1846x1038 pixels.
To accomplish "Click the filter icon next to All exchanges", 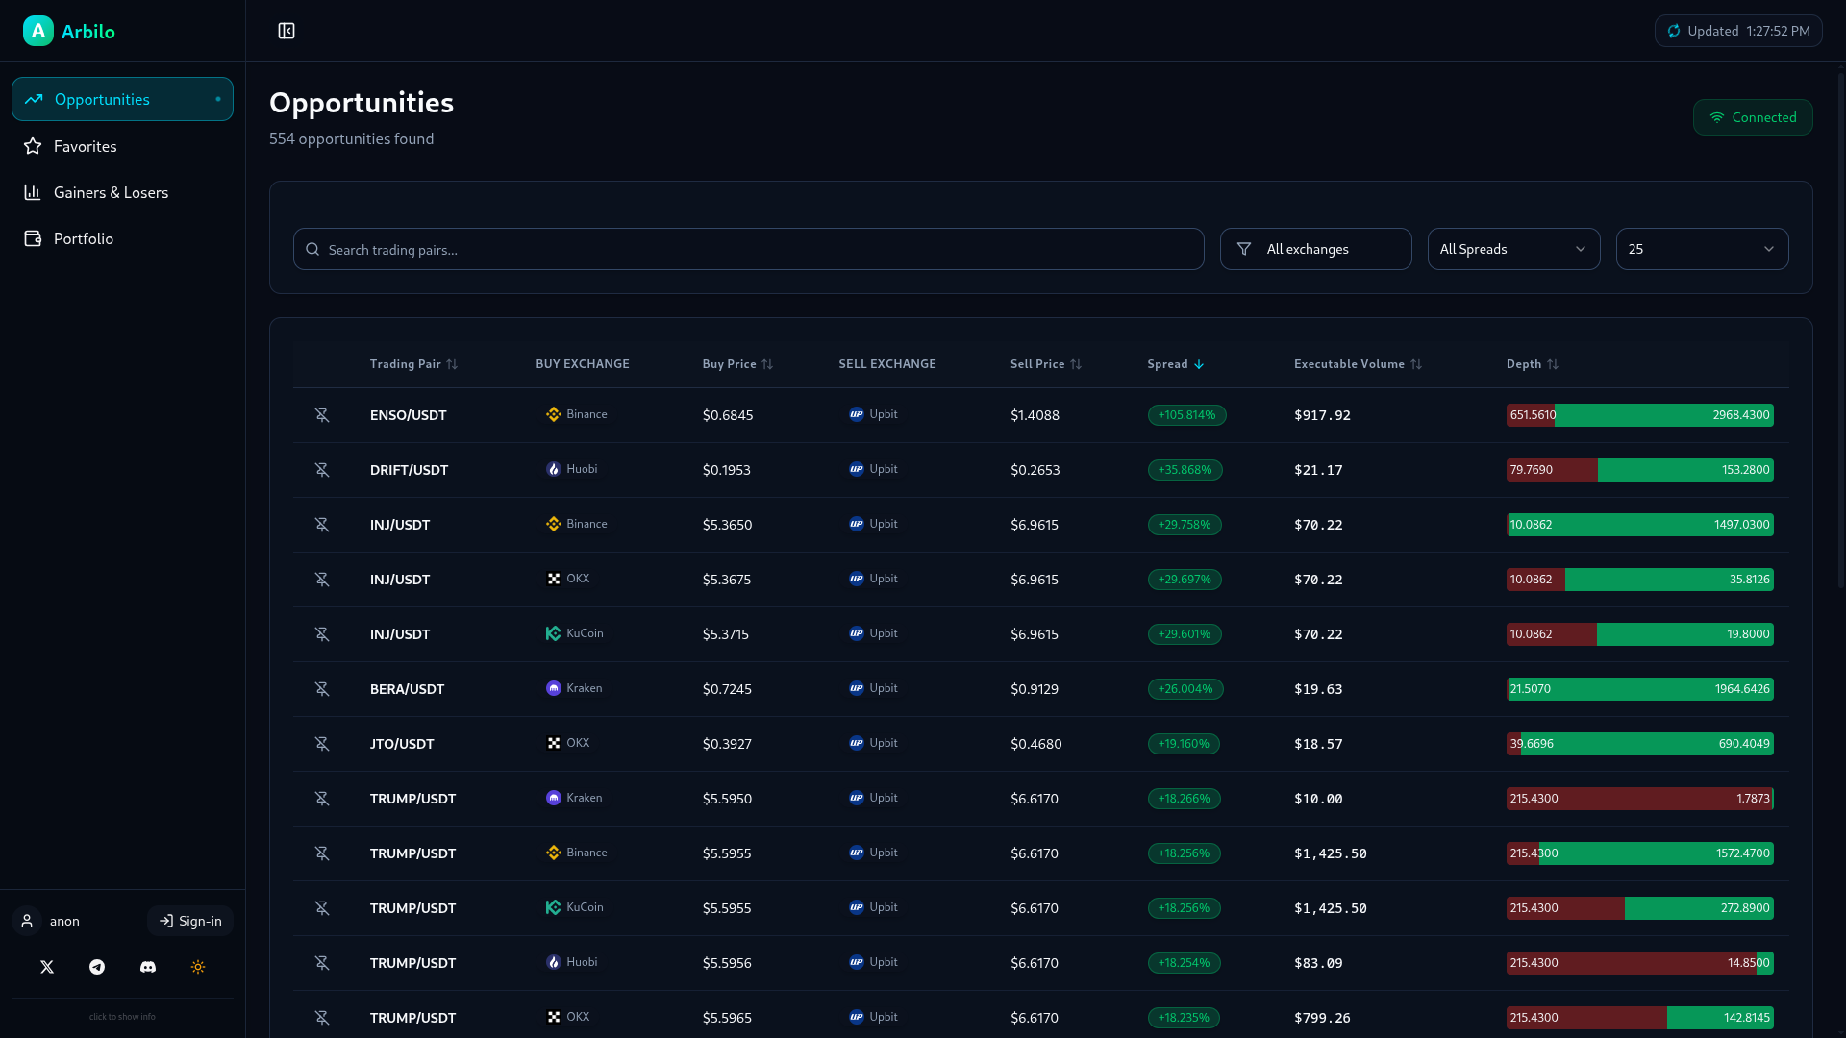I will coord(1243,249).
